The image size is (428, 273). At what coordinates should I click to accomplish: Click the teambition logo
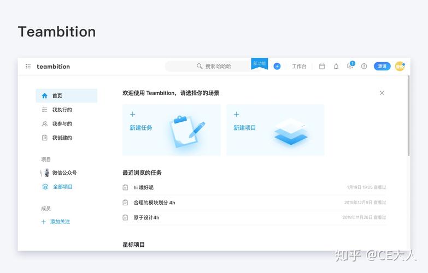(x=53, y=67)
